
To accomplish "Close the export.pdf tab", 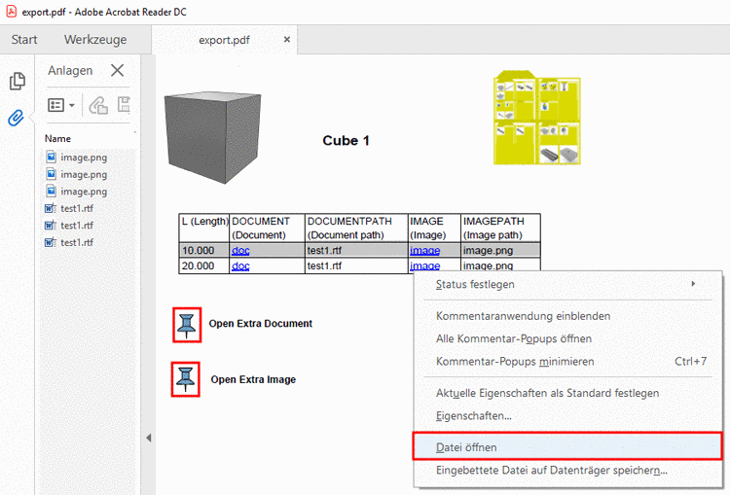I will (287, 40).
